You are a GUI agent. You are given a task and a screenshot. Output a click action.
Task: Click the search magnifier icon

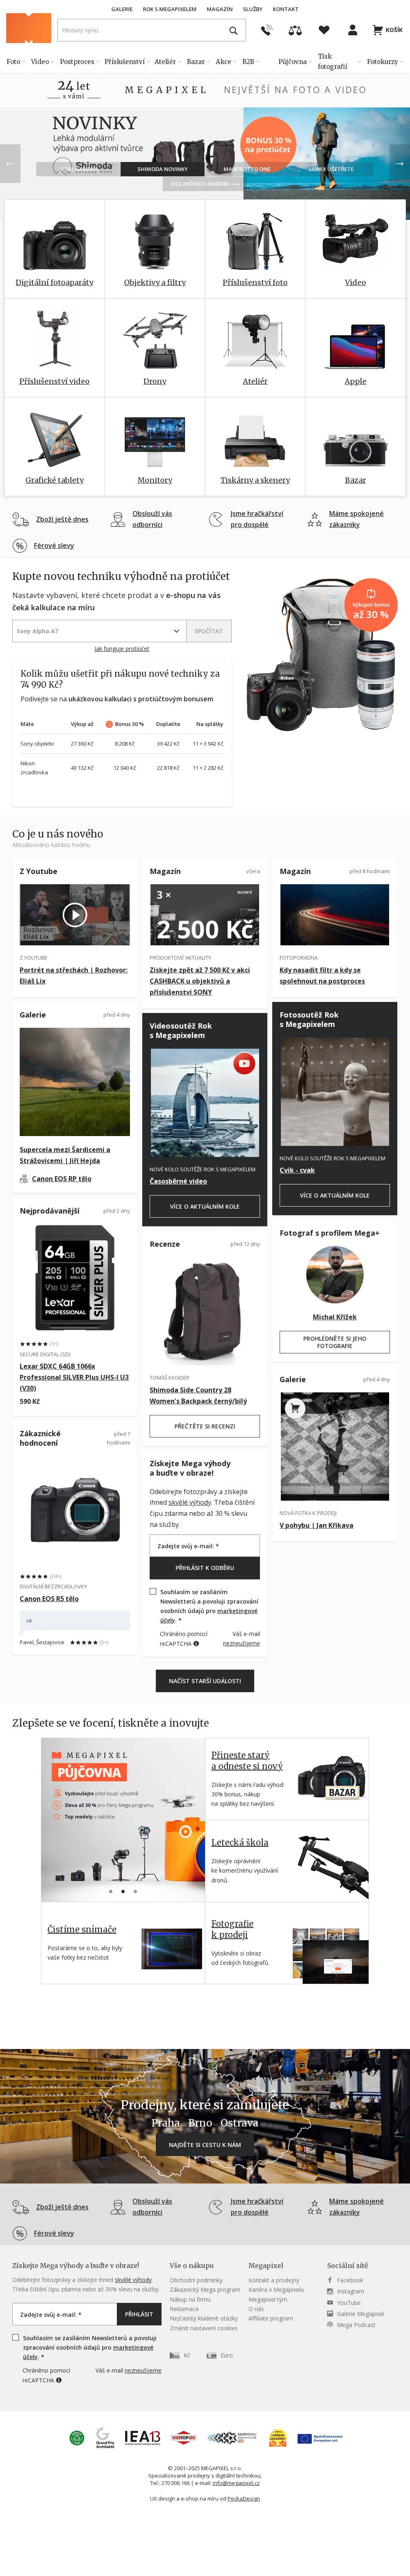pyautogui.click(x=233, y=30)
